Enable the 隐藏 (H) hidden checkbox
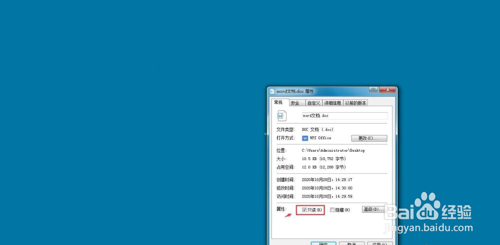 [332, 210]
